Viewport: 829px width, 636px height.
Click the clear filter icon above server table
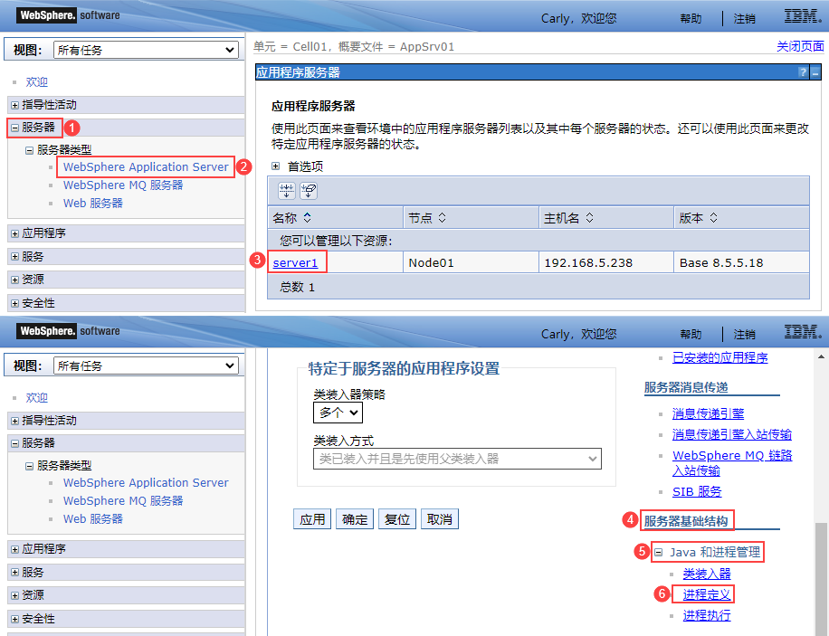(x=309, y=191)
